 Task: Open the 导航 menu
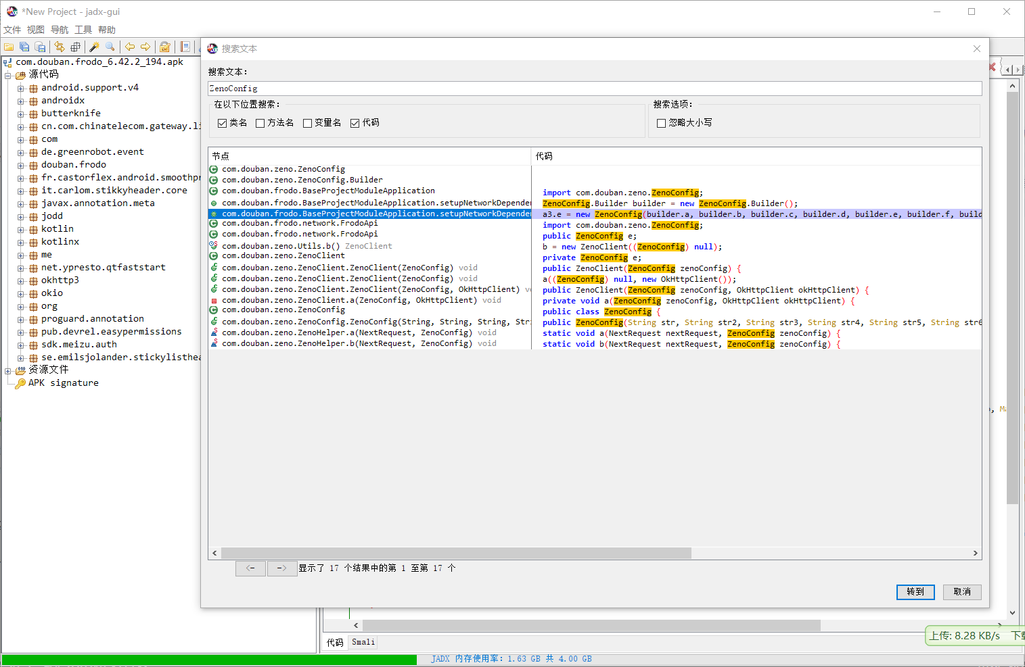click(60, 30)
